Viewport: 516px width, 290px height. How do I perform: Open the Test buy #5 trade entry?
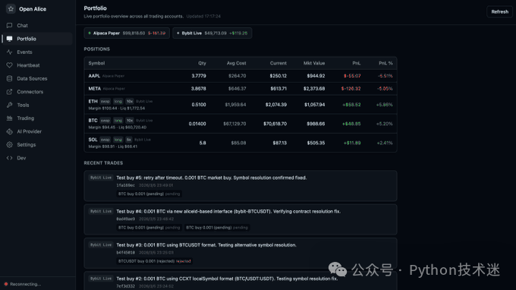(x=241, y=186)
